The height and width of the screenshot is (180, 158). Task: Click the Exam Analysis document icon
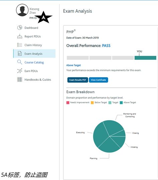tap(20, 54)
